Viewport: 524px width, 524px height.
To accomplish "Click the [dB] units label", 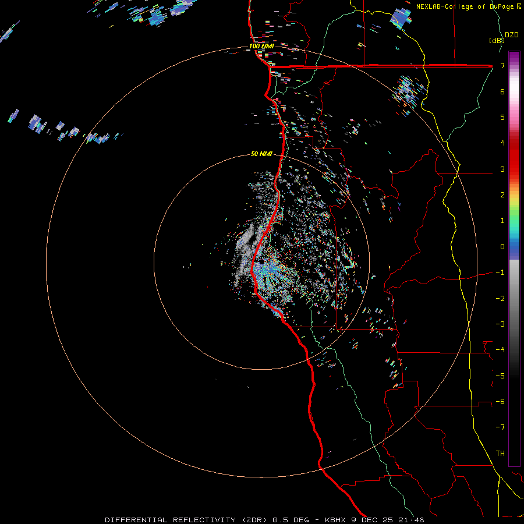I will (x=497, y=40).
